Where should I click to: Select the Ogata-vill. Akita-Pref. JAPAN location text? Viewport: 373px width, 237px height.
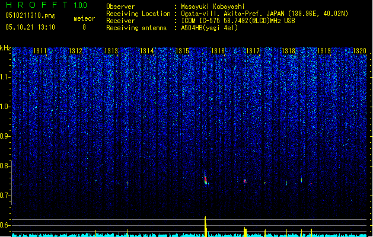pos(264,14)
